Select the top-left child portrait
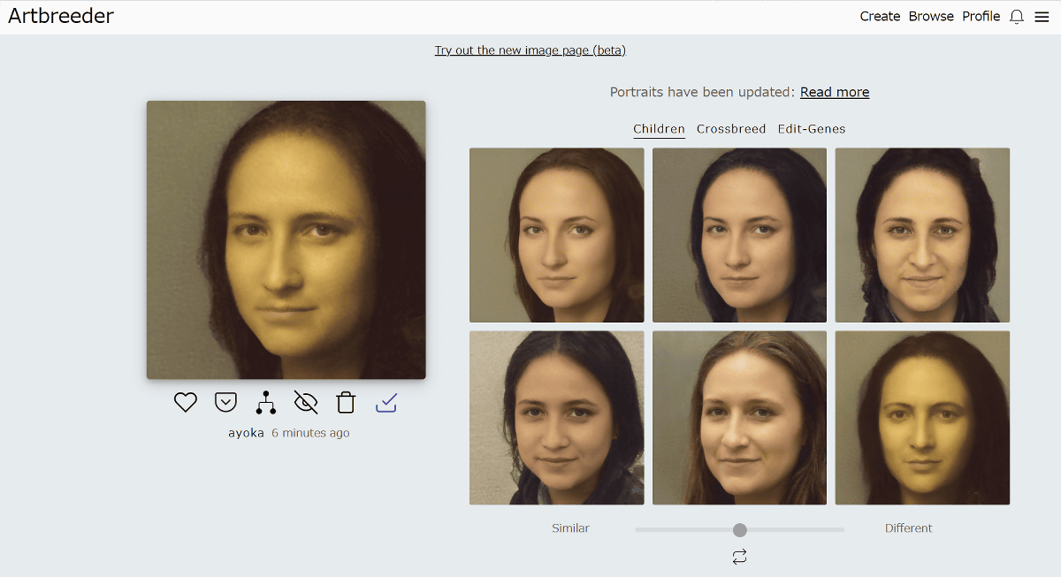Viewport: 1061px width, 577px height. coord(557,235)
